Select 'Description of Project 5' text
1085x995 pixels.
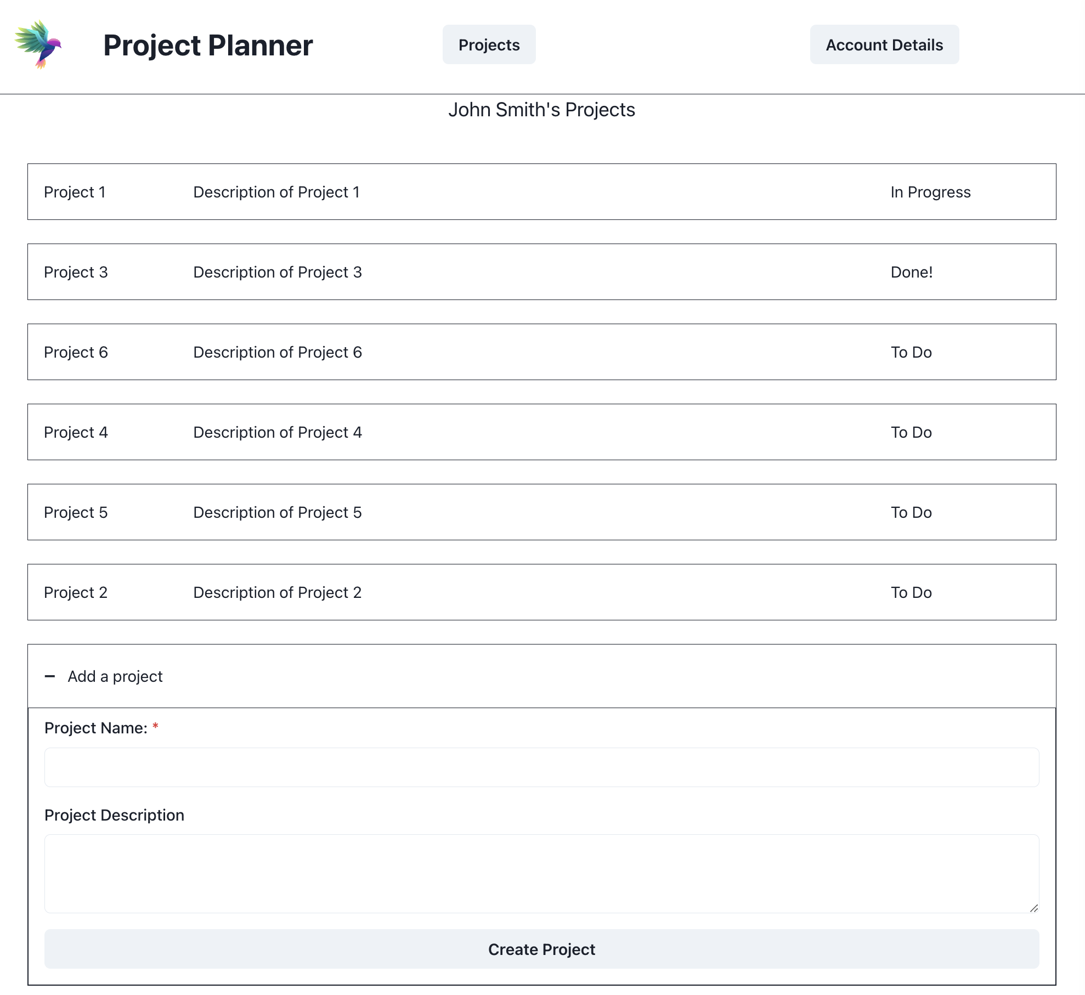(x=278, y=512)
